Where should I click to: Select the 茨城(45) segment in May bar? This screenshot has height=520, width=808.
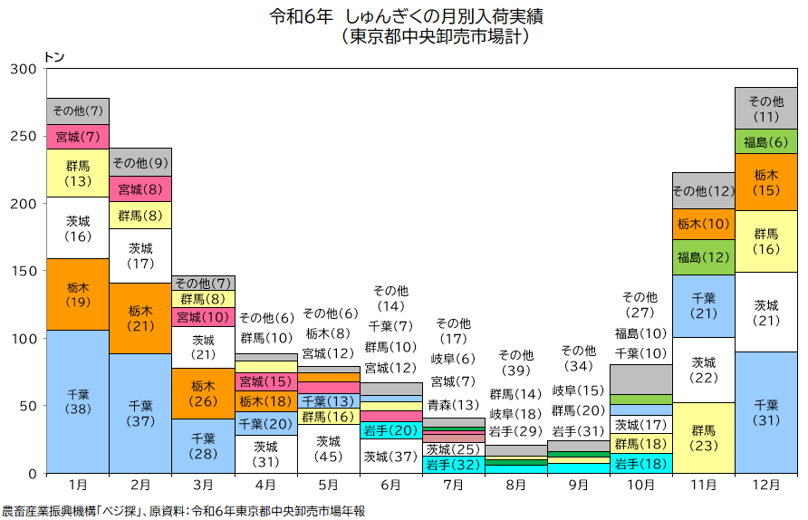pyautogui.click(x=328, y=448)
